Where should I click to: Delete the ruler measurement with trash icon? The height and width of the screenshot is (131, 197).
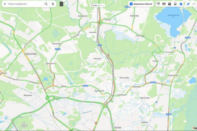98,5
